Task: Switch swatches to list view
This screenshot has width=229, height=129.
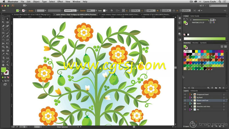Action: 222,46
